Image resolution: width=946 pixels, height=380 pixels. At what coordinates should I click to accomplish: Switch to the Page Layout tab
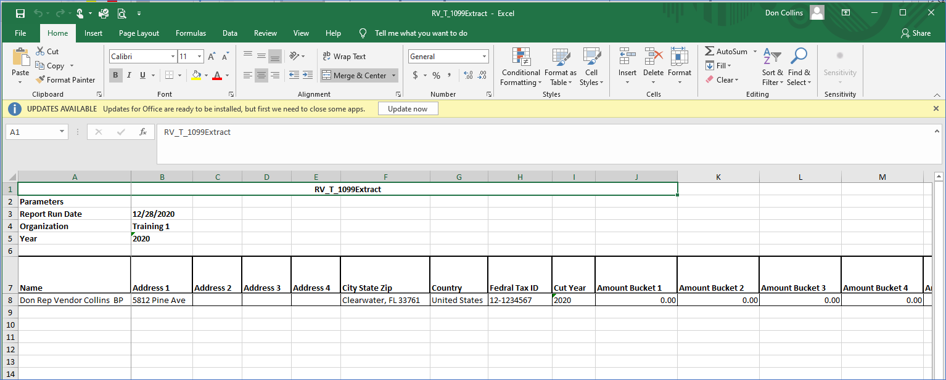[x=139, y=33]
